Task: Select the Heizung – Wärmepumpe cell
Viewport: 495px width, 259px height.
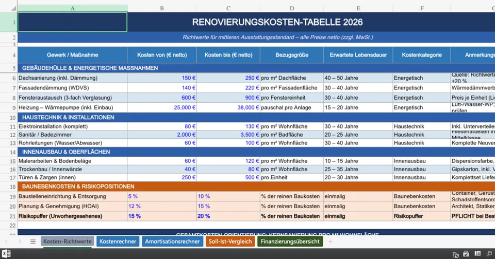Action: click(72, 107)
